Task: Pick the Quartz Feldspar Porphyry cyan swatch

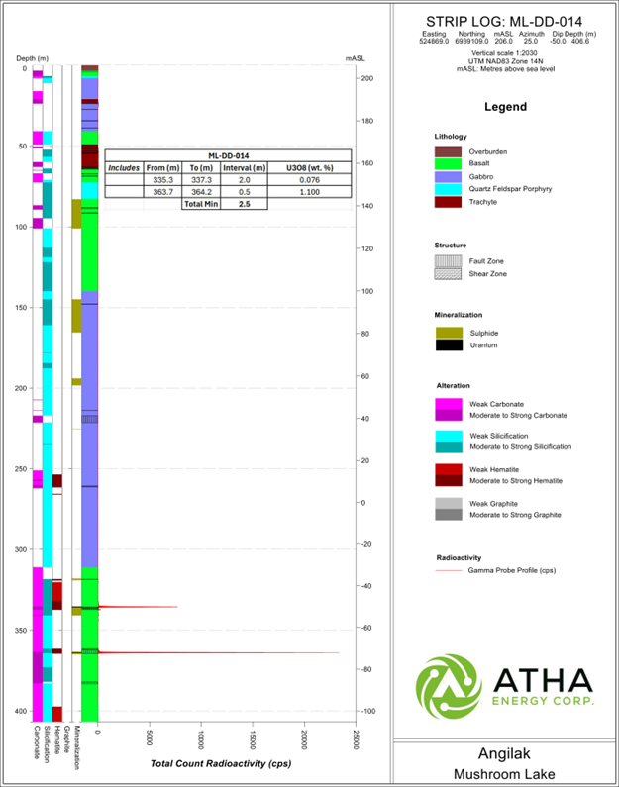Action: [448, 189]
